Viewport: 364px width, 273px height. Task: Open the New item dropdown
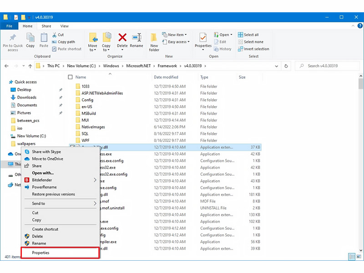[175, 35]
